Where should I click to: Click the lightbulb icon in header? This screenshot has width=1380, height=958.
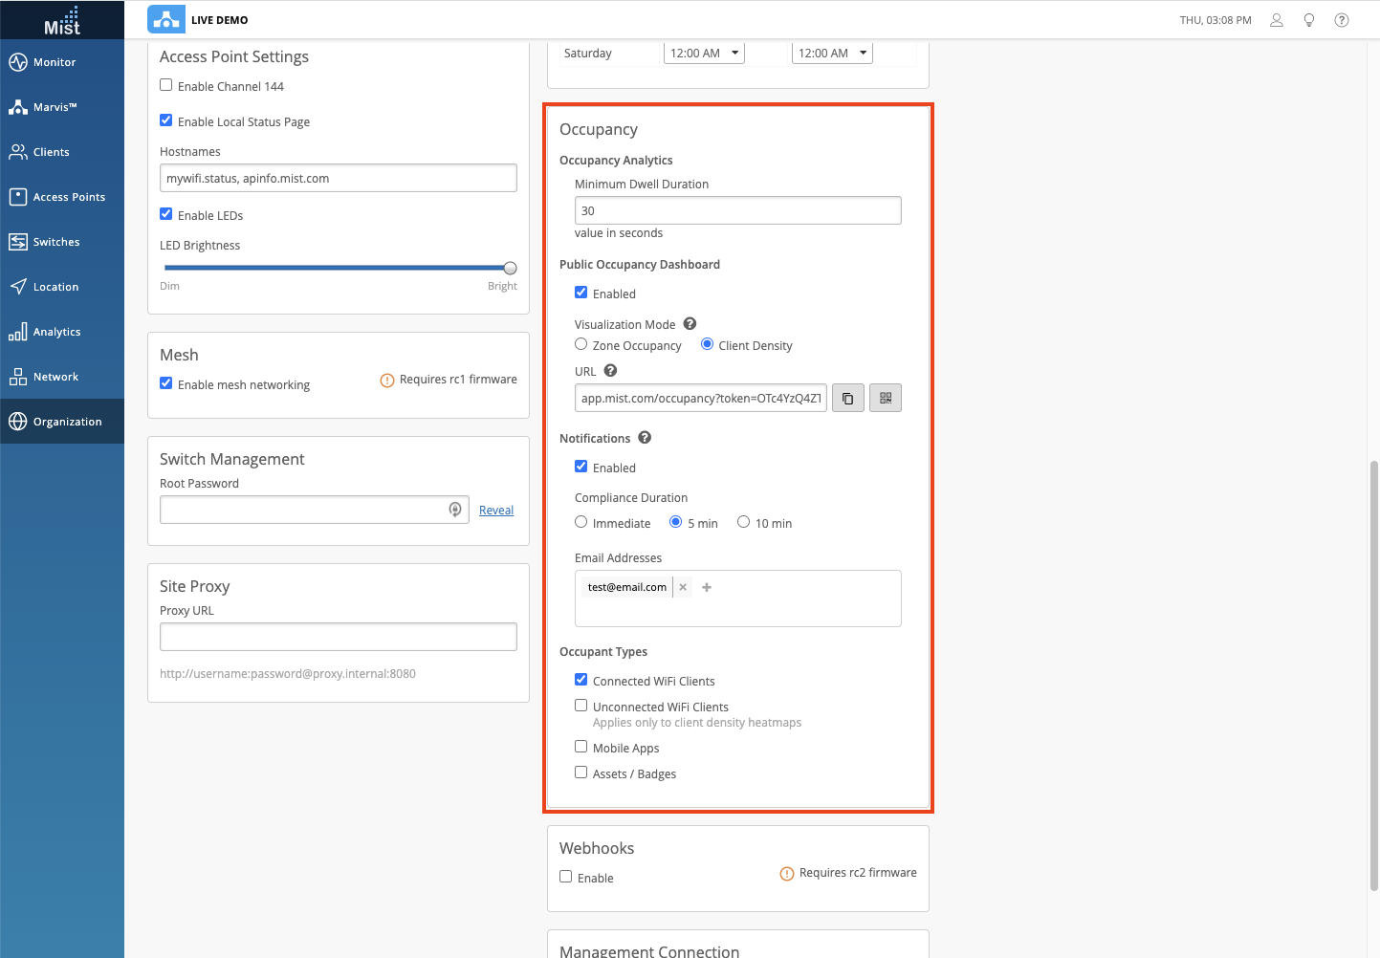coord(1309,20)
